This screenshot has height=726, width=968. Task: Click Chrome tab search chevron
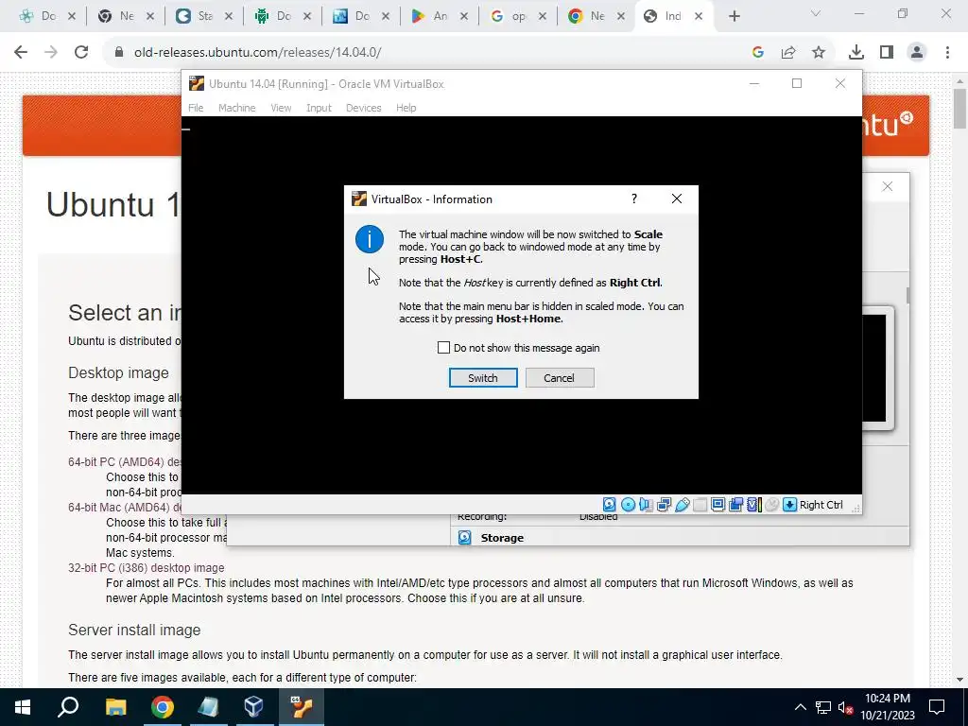(x=816, y=13)
